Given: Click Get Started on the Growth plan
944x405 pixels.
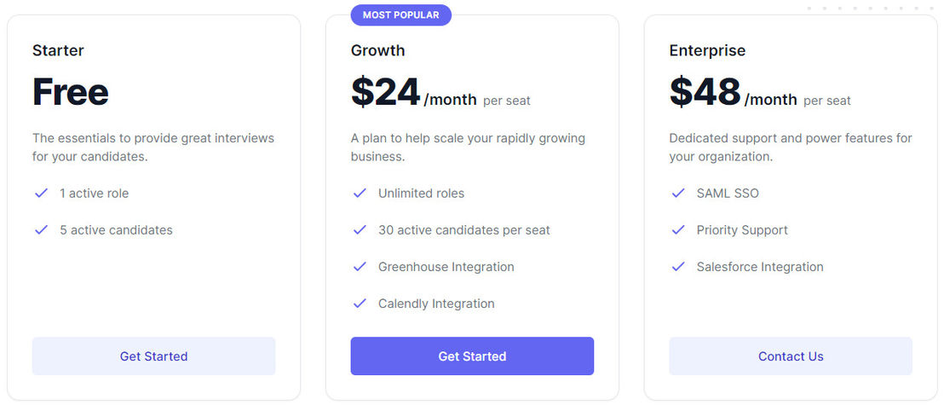Looking at the screenshot, I should [x=472, y=356].
